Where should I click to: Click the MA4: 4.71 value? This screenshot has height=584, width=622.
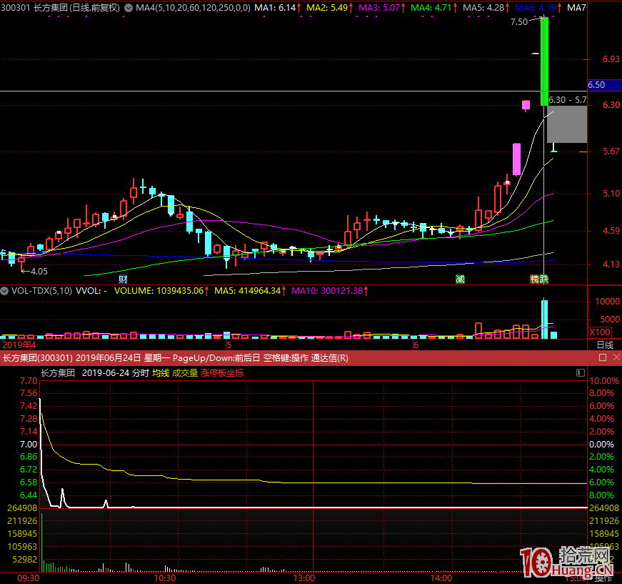tap(431, 8)
